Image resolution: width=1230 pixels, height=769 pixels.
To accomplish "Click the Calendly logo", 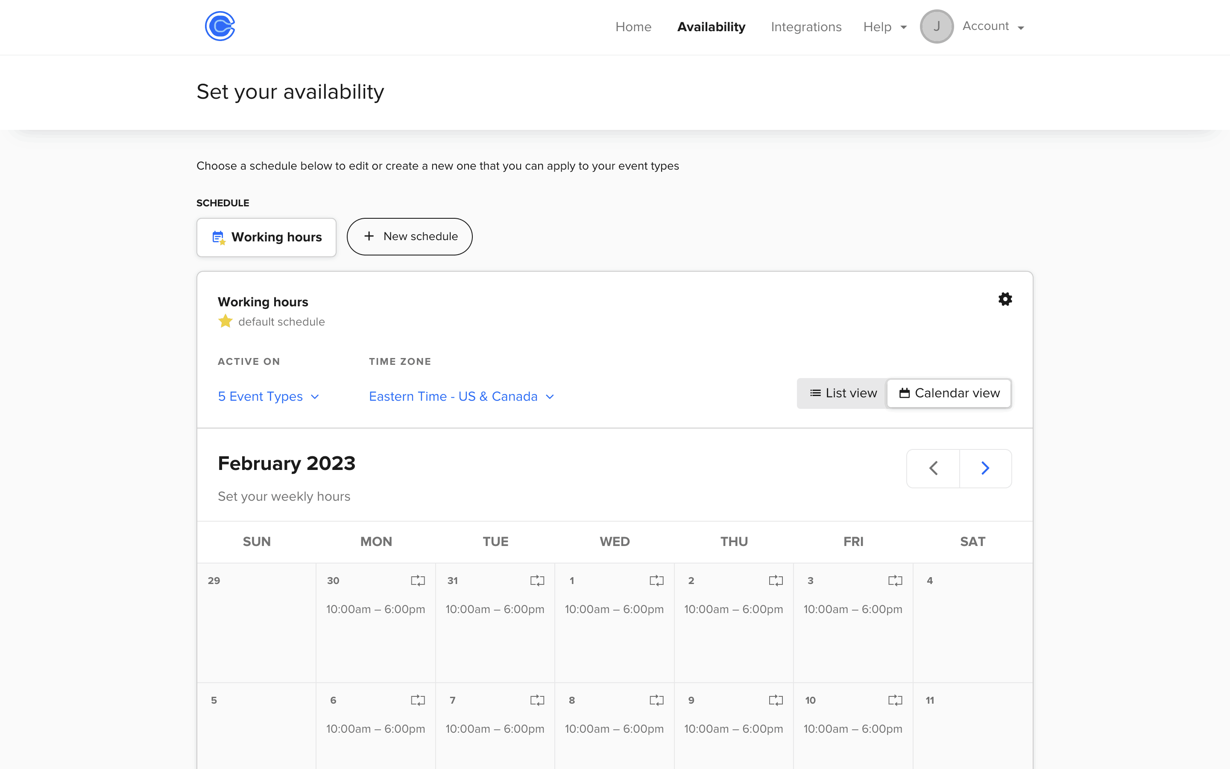I will pyautogui.click(x=220, y=26).
